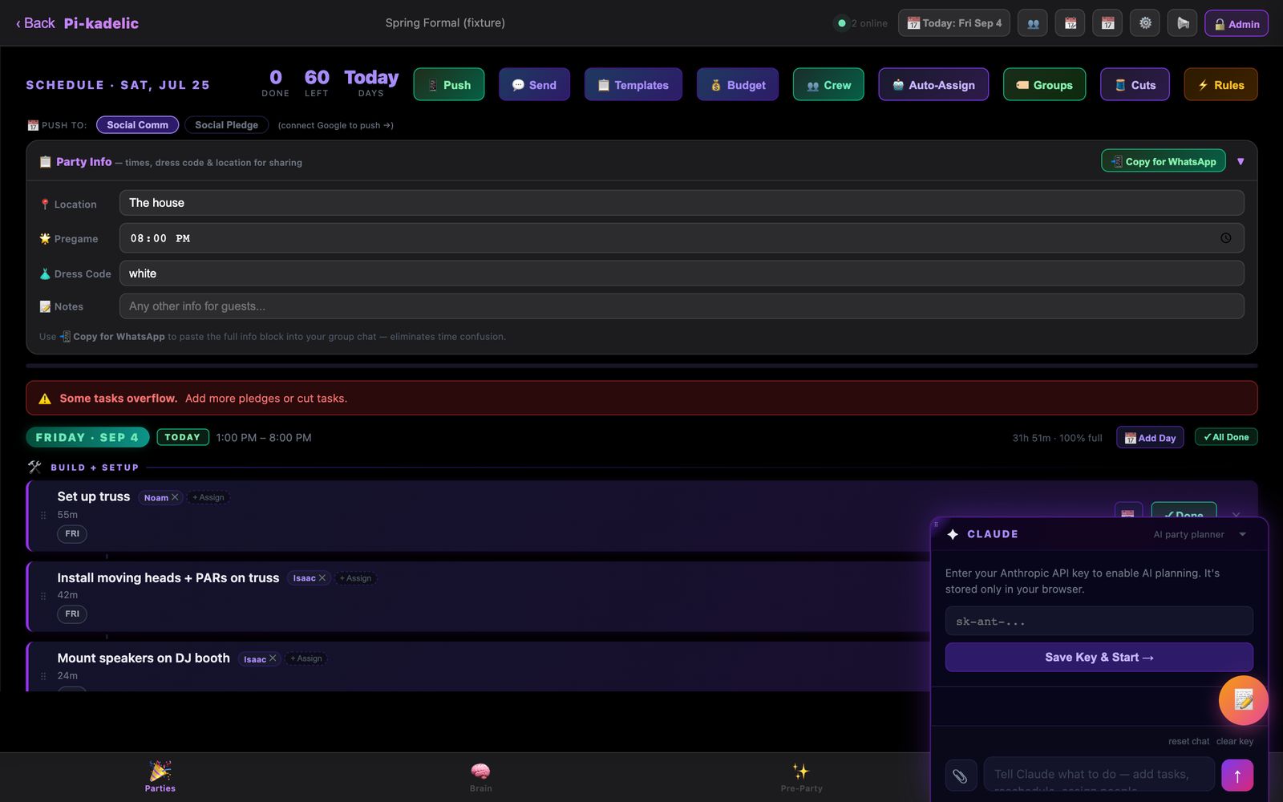Click drag handle of Mount speakers row
Image resolution: width=1283 pixels, height=802 pixels.
[43, 676]
